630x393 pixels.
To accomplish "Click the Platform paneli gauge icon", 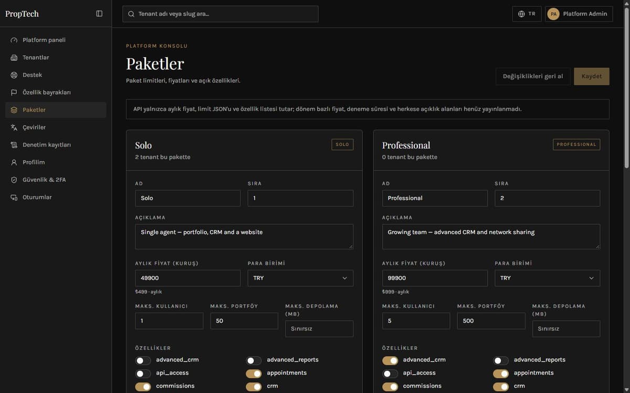I will click(14, 40).
